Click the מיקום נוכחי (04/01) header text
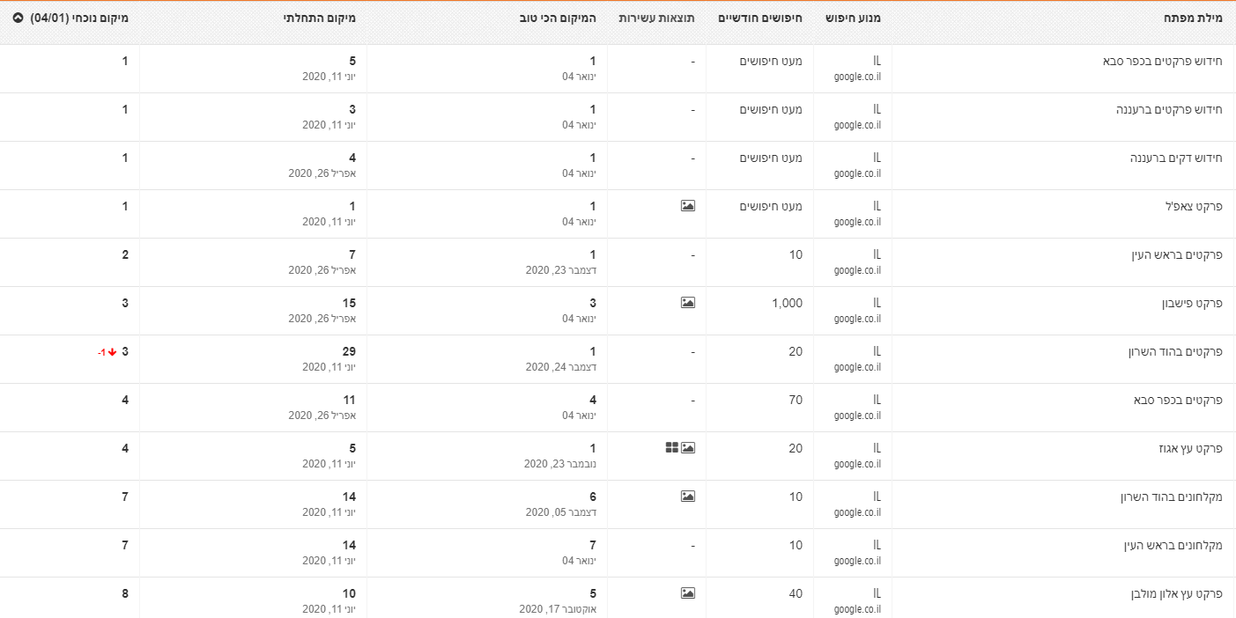Screen dimensions: 1236x618 point(79,18)
